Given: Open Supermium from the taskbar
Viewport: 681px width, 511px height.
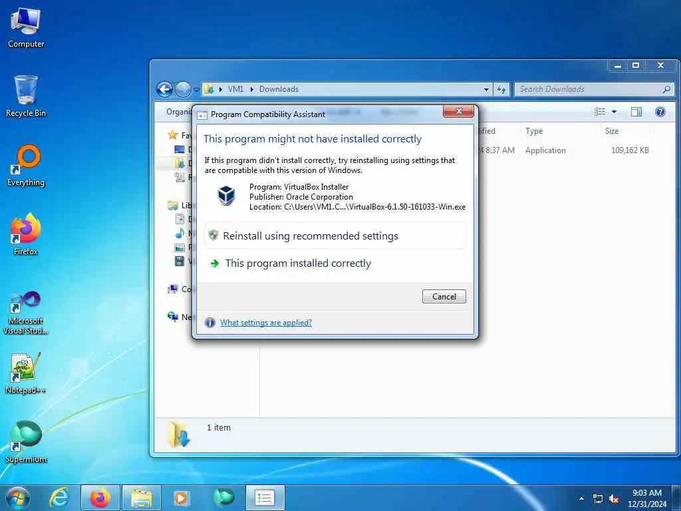Looking at the screenshot, I should coord(223,498).
